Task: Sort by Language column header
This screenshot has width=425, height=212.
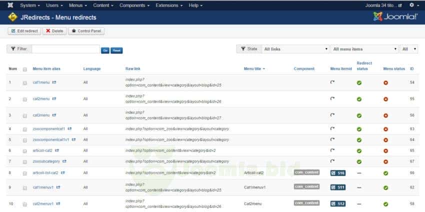Action: pos(92,69)
